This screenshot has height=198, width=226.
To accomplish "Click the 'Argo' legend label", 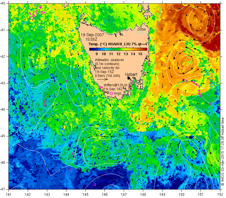I will click(118, 94).
